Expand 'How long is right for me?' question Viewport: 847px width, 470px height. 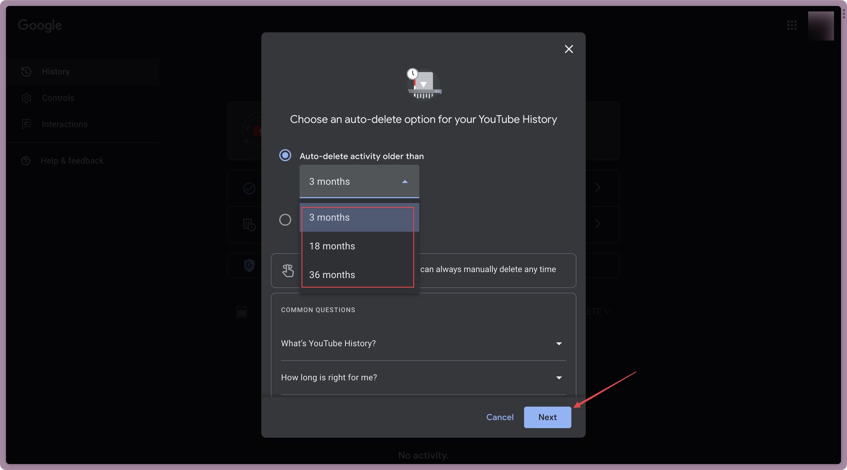click(x=558, y=377)
